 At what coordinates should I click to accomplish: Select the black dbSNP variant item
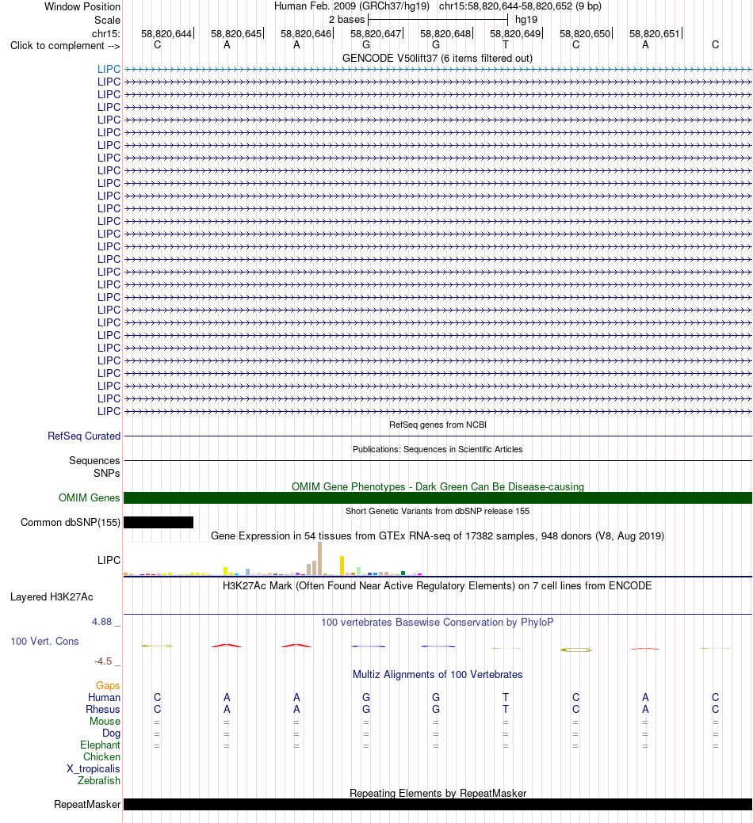pos(159,522)
